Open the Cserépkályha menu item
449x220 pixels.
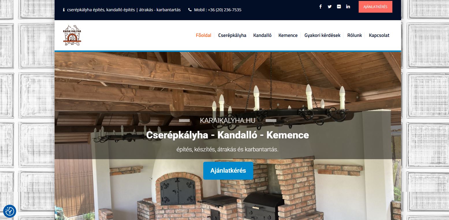click(232, 35)
